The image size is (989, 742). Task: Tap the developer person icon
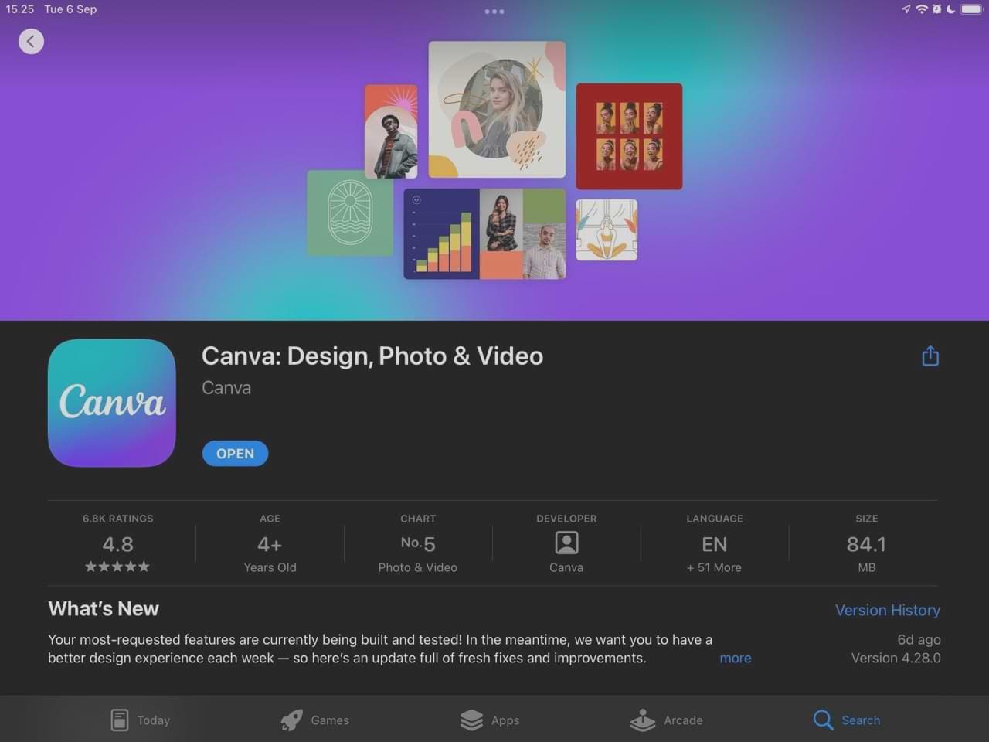566,543
